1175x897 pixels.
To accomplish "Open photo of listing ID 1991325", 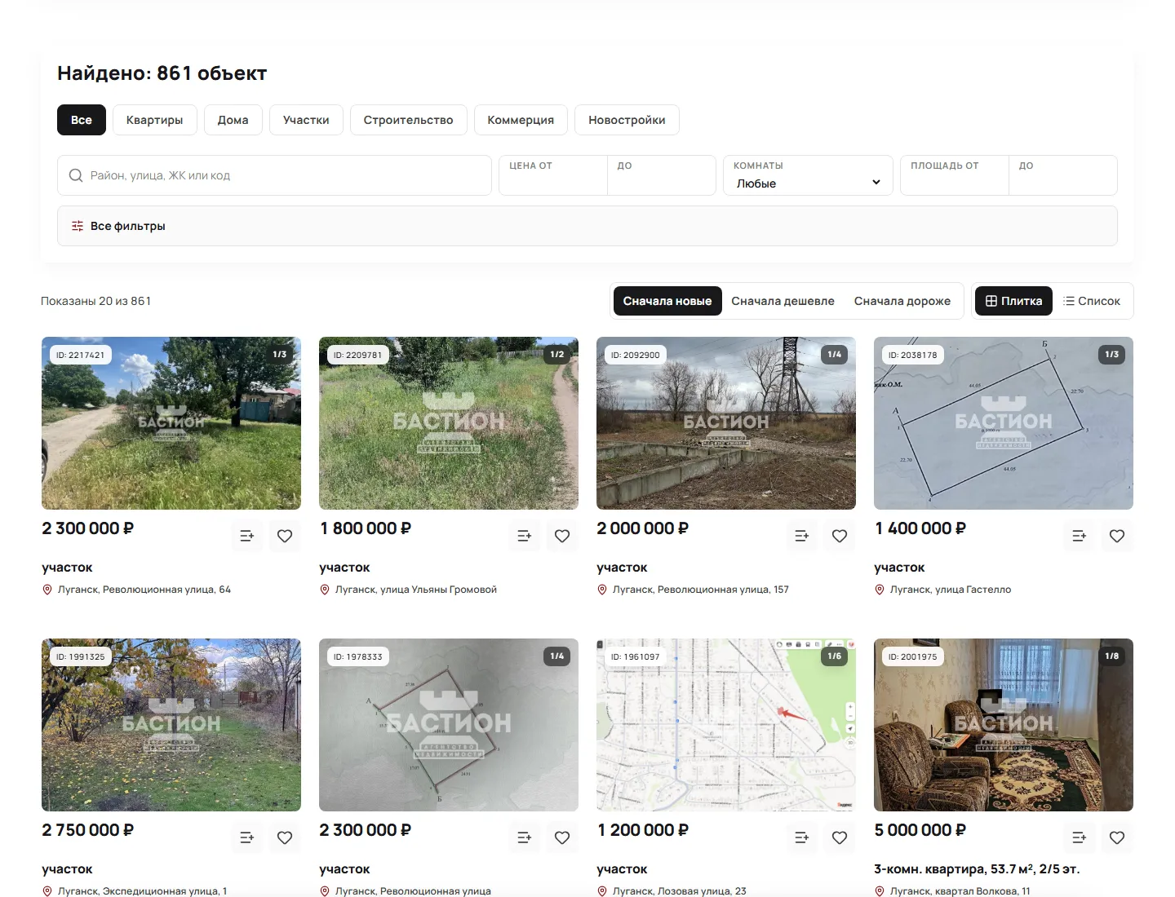I will [171, 725].
